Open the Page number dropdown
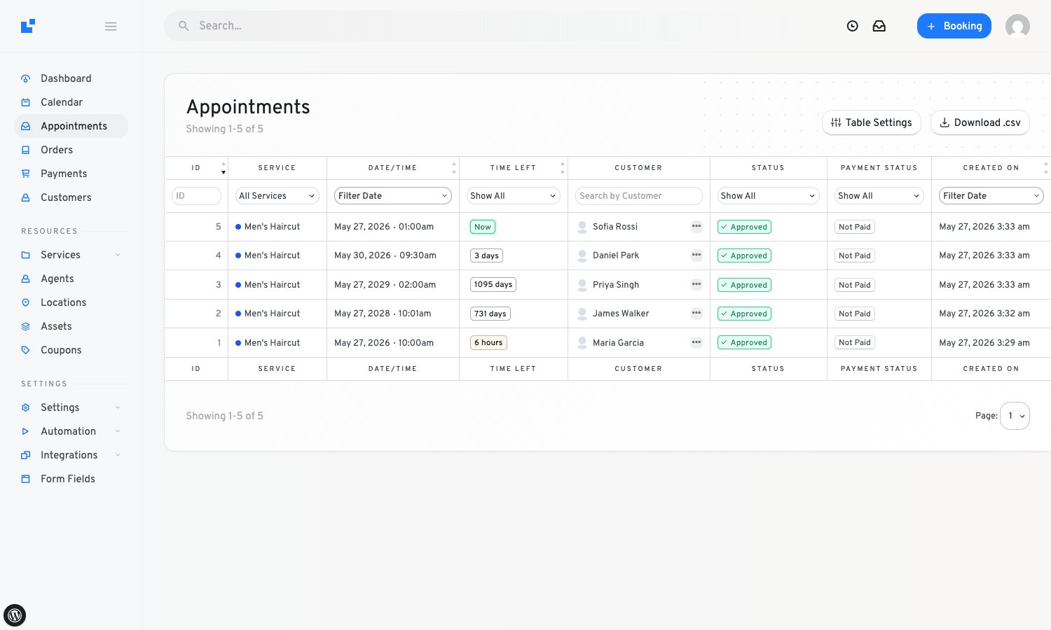This screenshot has width=1051, height=630. click(x=1015, y=416)
